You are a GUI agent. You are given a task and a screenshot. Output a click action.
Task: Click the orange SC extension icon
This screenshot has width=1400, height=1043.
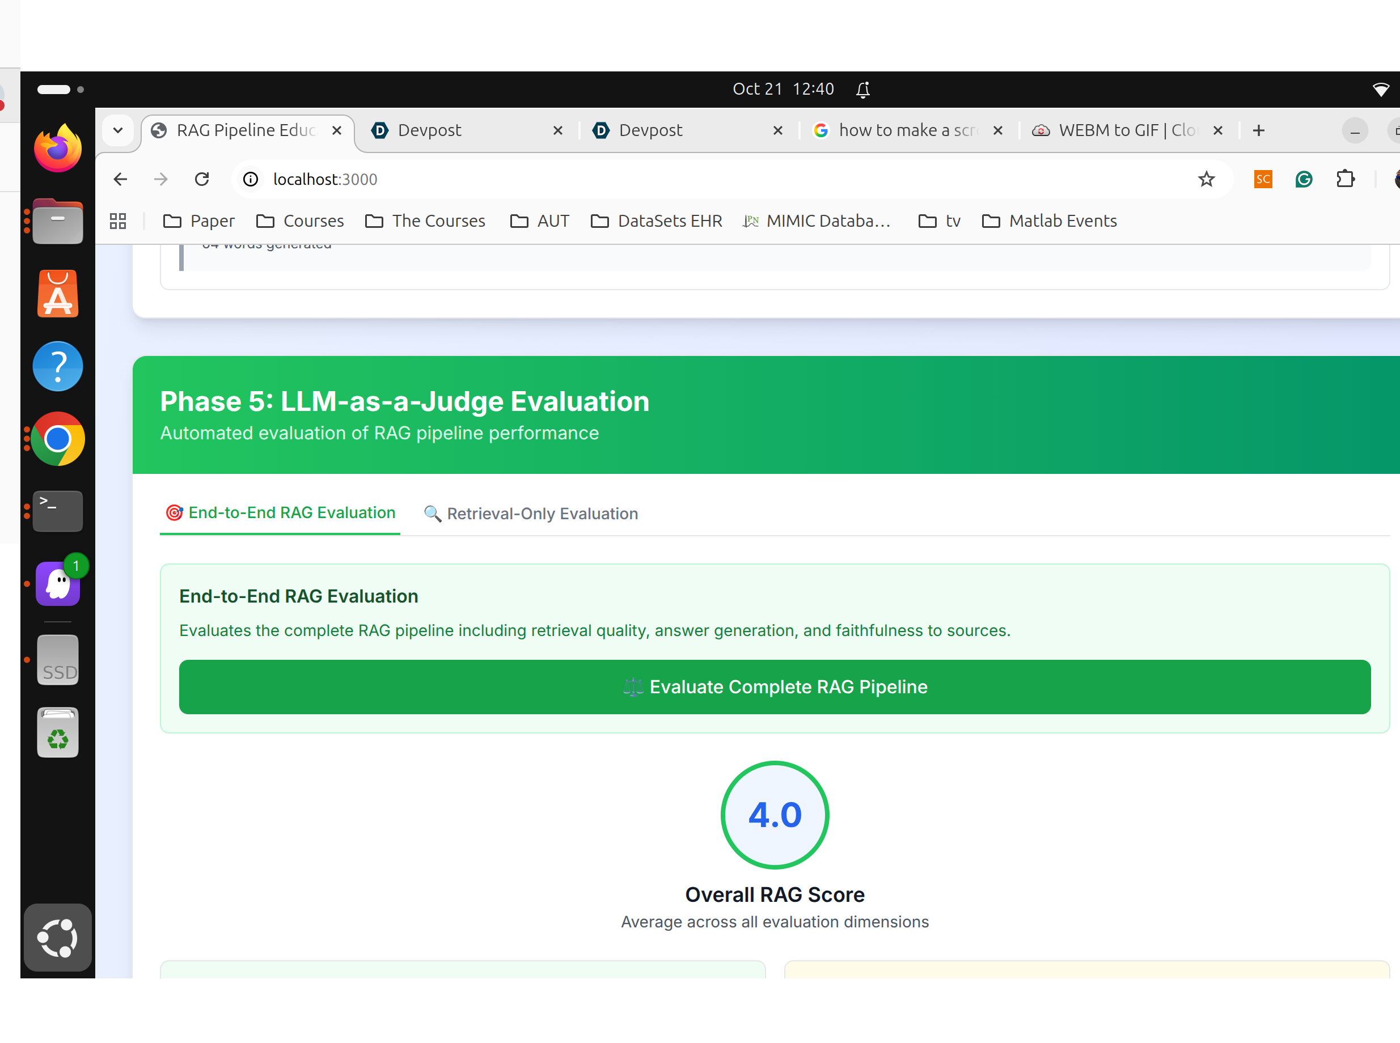click(1263, 179)
